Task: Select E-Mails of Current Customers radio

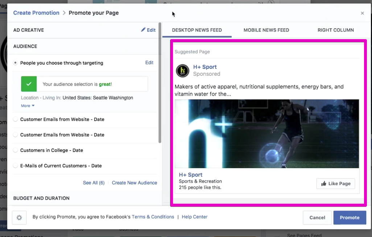Action: tap(15, 166)
